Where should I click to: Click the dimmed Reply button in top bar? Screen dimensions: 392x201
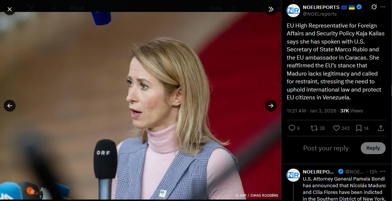(x=216, y=8)
